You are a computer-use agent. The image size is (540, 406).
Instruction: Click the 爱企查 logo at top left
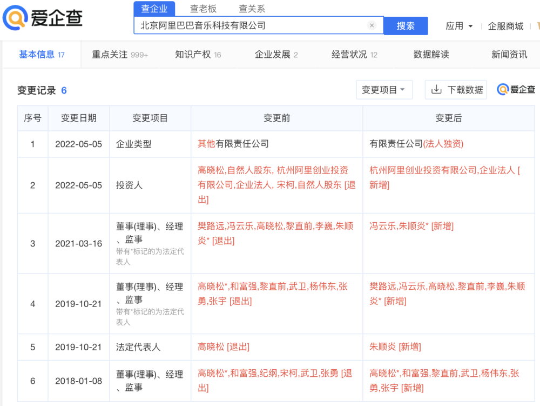pyautogui.click(x=43, y=18)
